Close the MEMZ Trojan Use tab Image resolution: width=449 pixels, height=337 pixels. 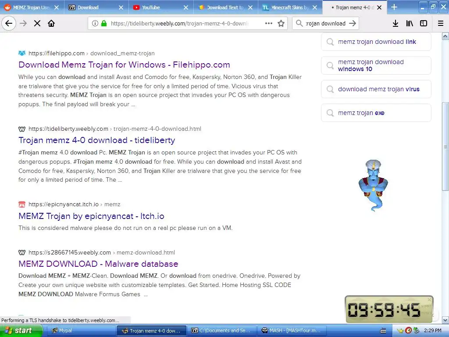tap(57, 7)
